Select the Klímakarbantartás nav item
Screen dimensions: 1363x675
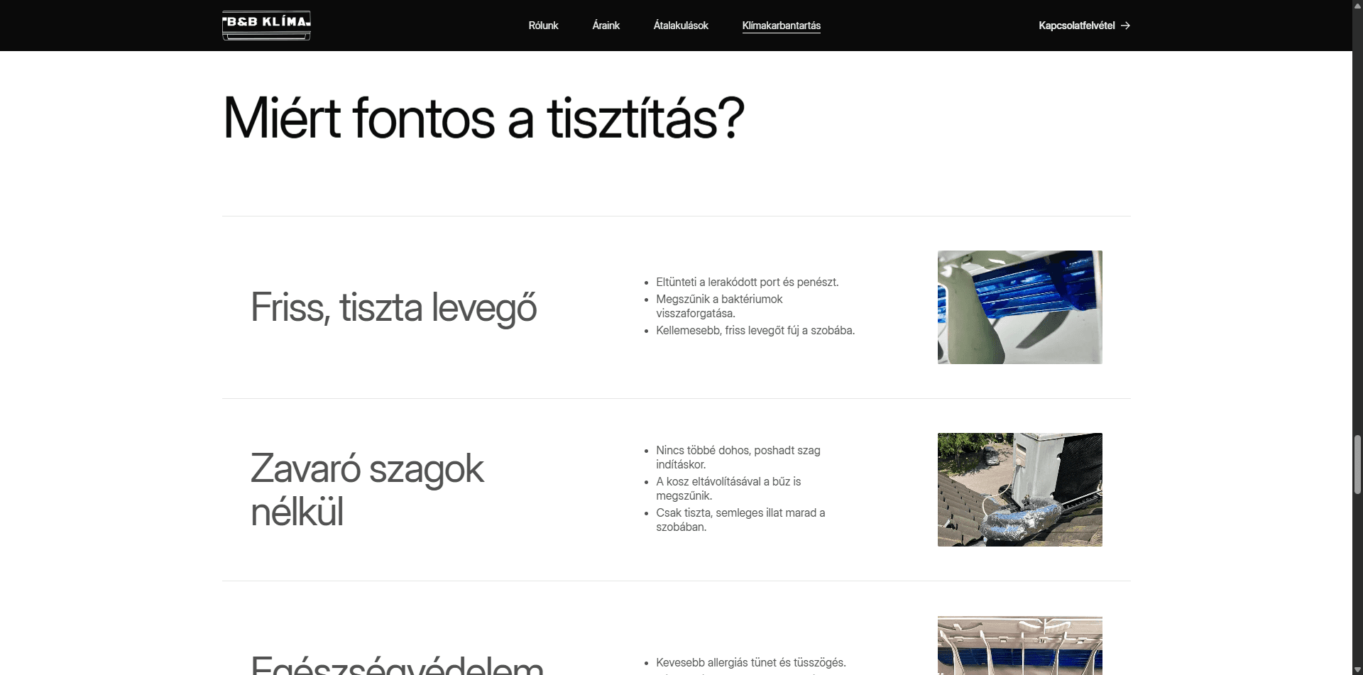point(781,26)
